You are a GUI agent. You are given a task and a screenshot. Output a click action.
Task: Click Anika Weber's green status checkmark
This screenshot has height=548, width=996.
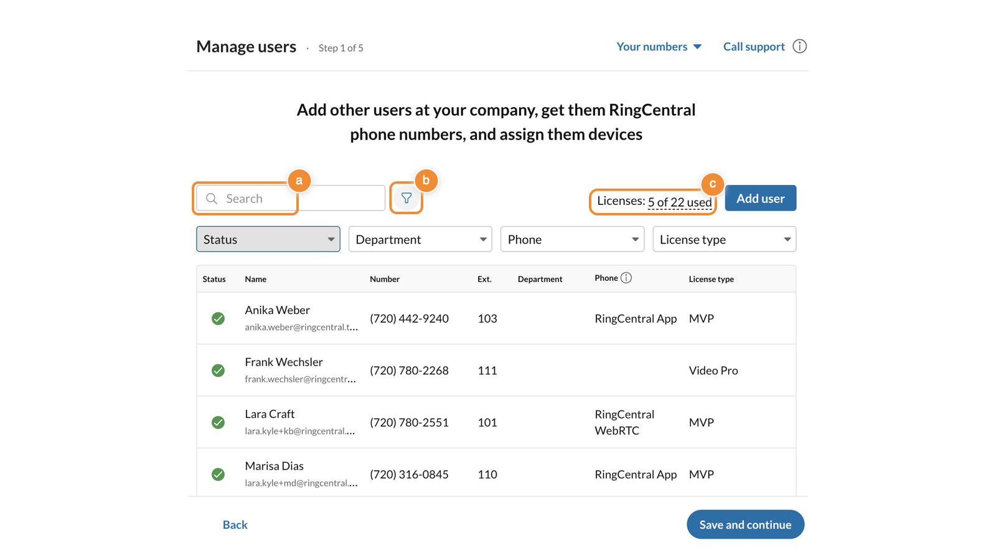(x=218, y=319)
